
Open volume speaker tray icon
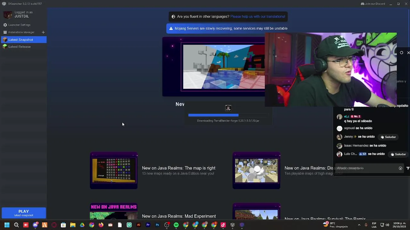tap(387, 225)
